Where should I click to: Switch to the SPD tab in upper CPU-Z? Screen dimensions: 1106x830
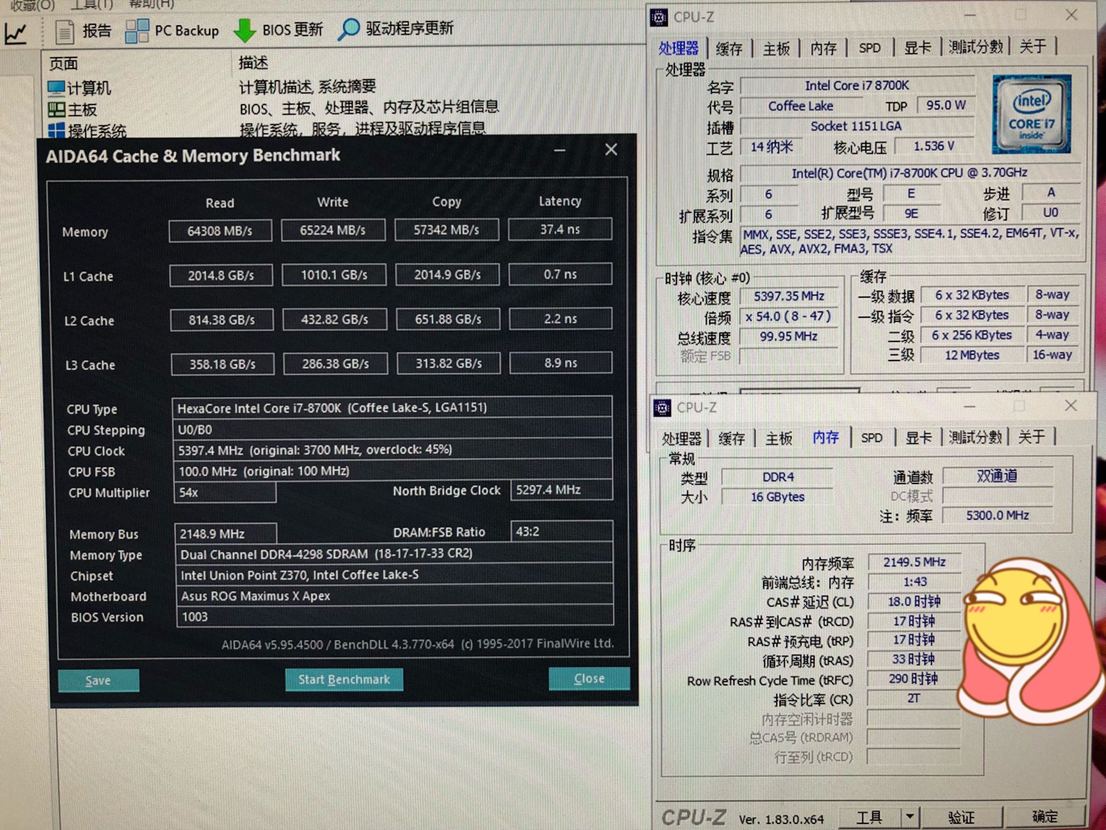pos(869,48)
